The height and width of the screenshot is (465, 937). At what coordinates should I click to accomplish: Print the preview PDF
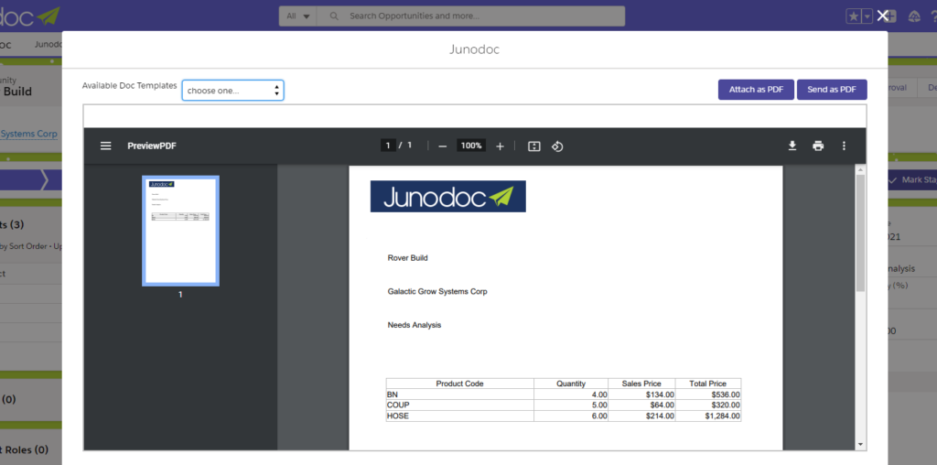[818, 146]
